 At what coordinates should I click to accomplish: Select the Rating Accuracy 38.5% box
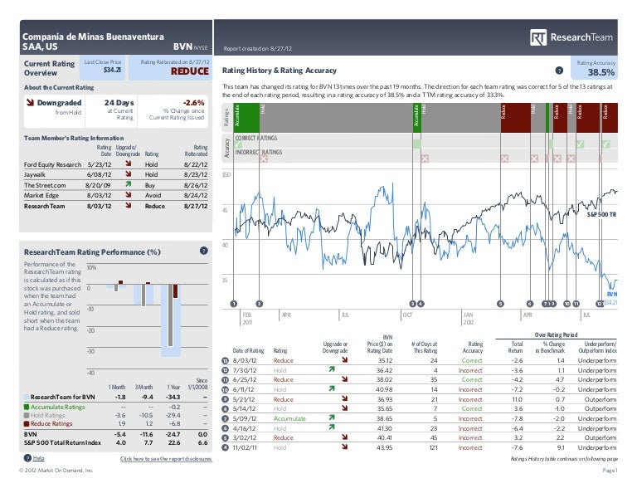tap(596, 69)
